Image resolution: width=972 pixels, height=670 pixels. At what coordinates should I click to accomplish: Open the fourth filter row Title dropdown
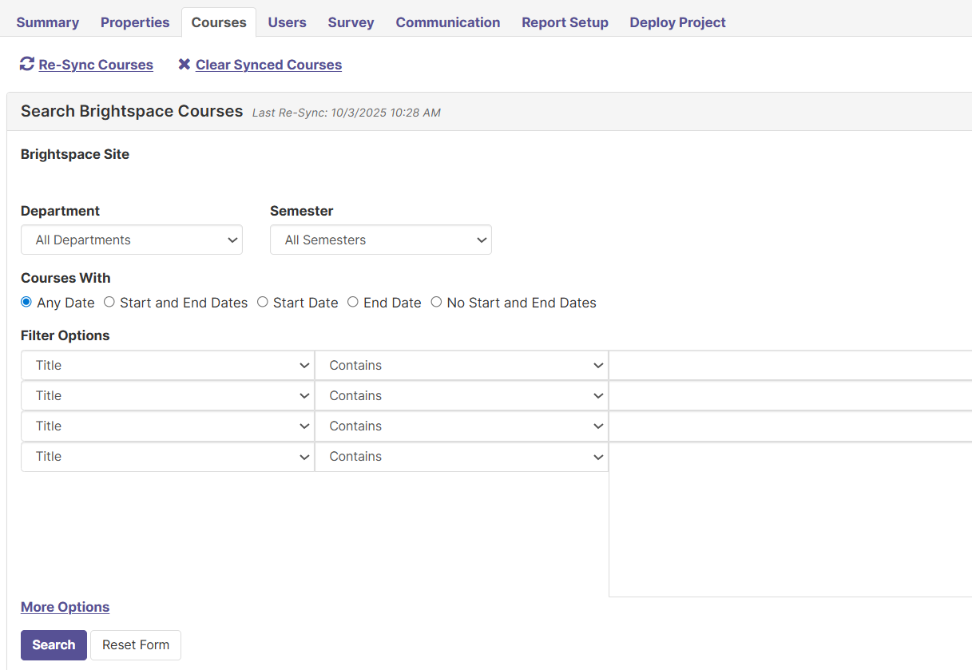168,456
